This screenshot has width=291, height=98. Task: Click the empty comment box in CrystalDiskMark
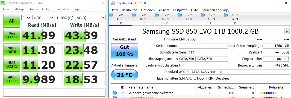(54, 93)
